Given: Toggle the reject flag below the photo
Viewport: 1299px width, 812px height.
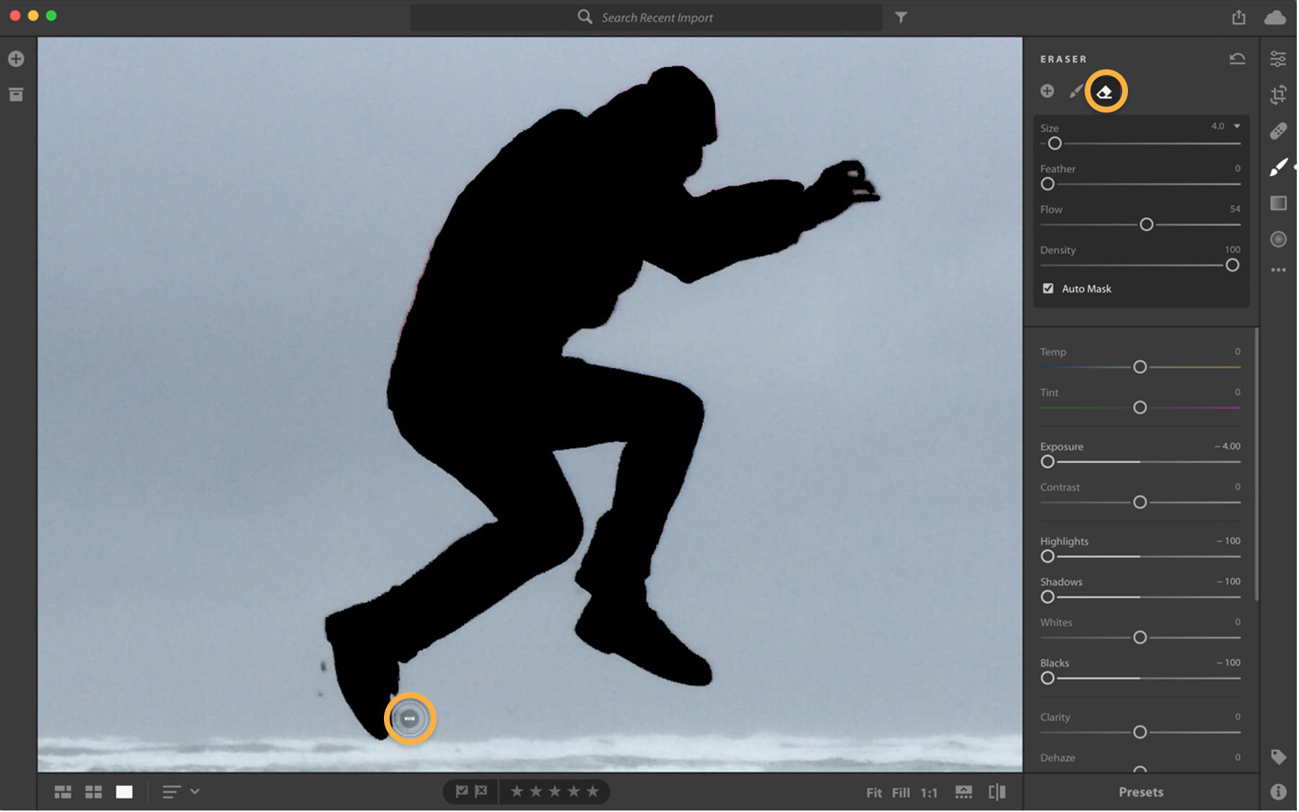Looking at the screenshot, I should 481,791.
